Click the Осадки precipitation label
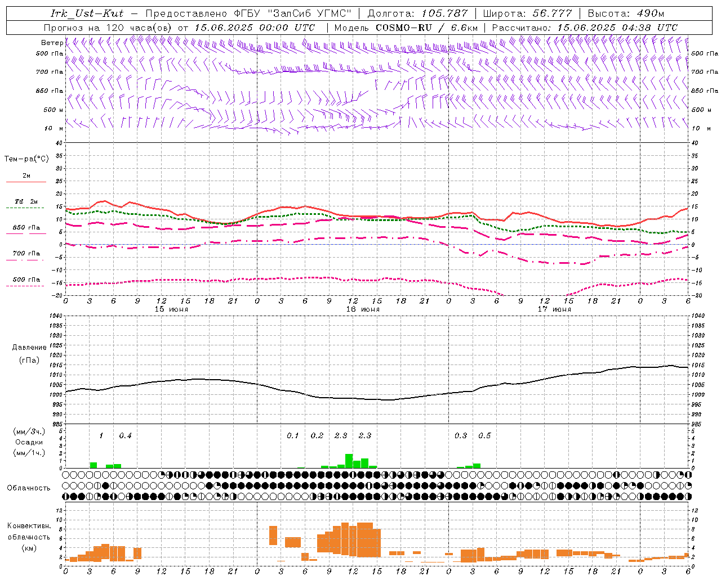The image size is (721, 576). pyautogui.click(x=29, y=442)
